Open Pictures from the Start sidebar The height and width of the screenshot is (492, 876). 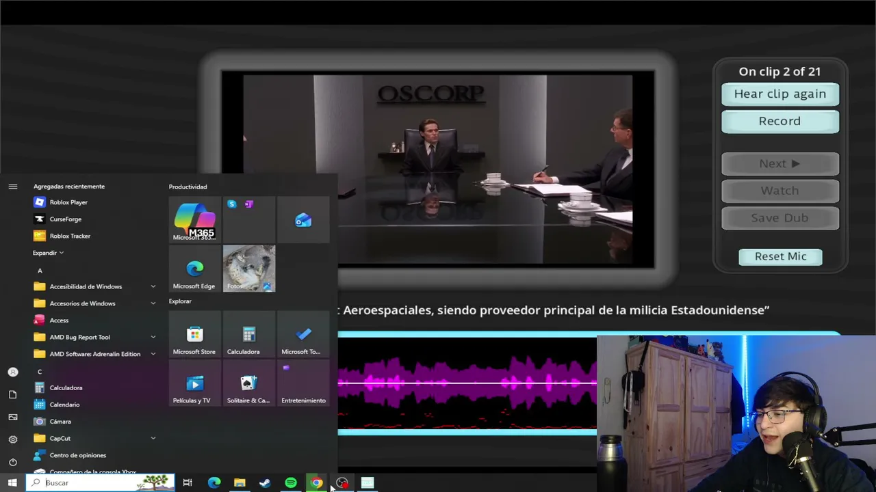tap(12, 417)
